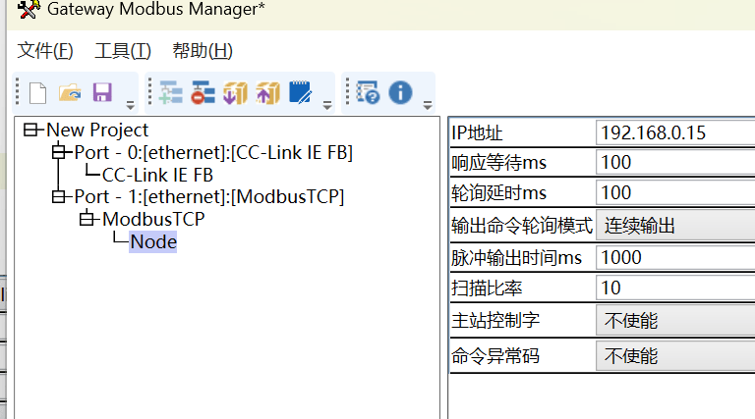Click the 响应等待ms value field
Viewport: 755px width, 419px height.
pos(675,163)
